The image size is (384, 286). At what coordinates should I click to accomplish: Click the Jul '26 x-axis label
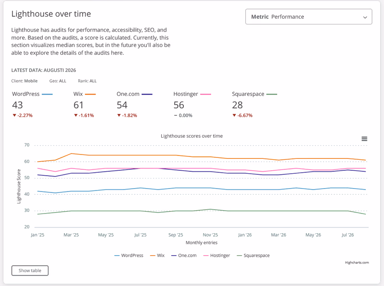pyautogui.click(x=348, y=235)
